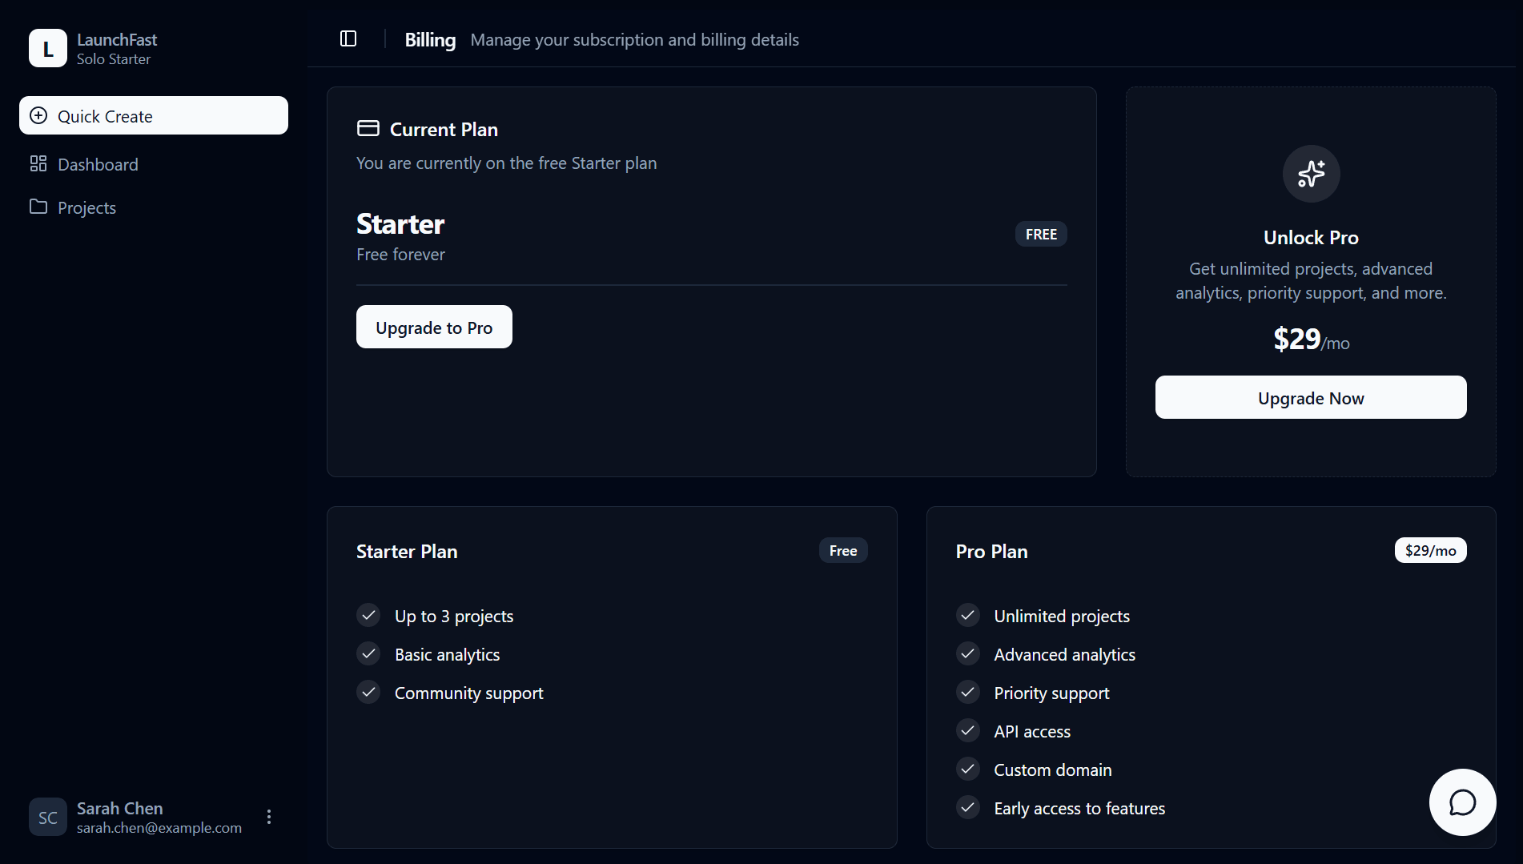Click the SC avatar to open account options

point(47,817)
